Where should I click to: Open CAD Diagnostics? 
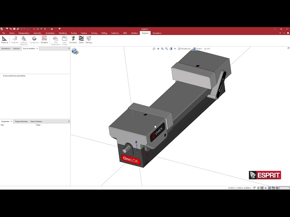(x=55, y=40)
